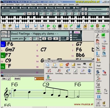Open the Hilfe menu
Image resolution: width=110 pixels, height=108 pixels.
click(x=77, y=5)
